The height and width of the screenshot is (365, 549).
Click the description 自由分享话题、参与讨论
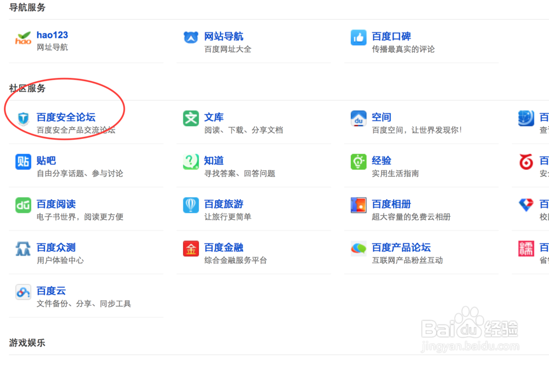pos(80,173)
